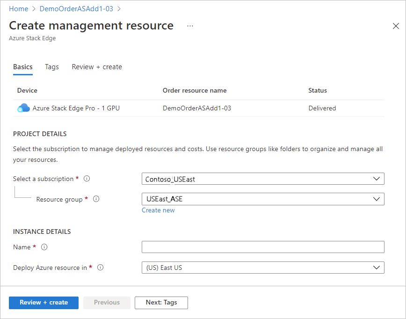Click the Azure Stack Edge device icon
Viewport: 406px width, 319px height.
pyautogui.click(x=23, y=108)
